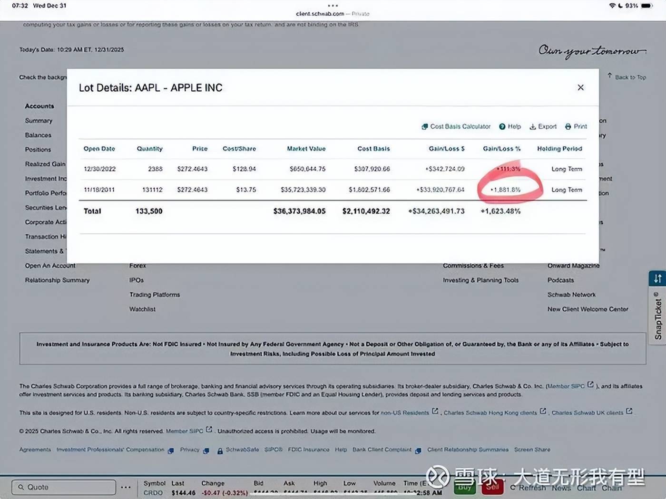The width and height of the screenshot is (666, 499).
Task: Refresh the quote bar
Action: click(x=528, y=488)
